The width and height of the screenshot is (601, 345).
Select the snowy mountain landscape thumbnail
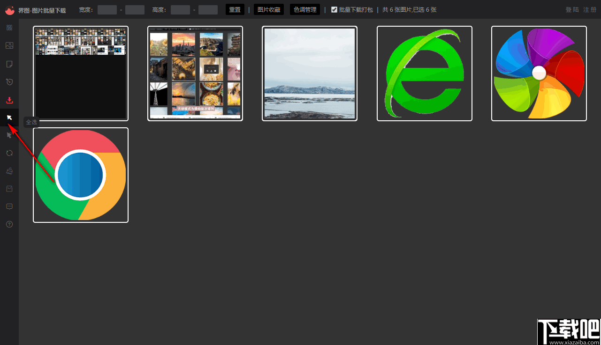tap(310, 73)
